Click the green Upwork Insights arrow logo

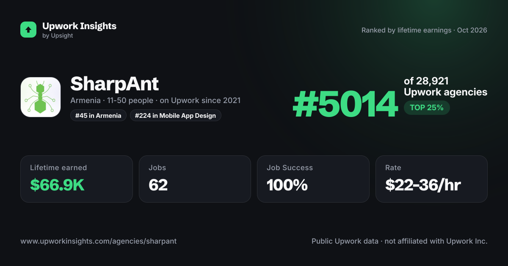click(28, 30)
